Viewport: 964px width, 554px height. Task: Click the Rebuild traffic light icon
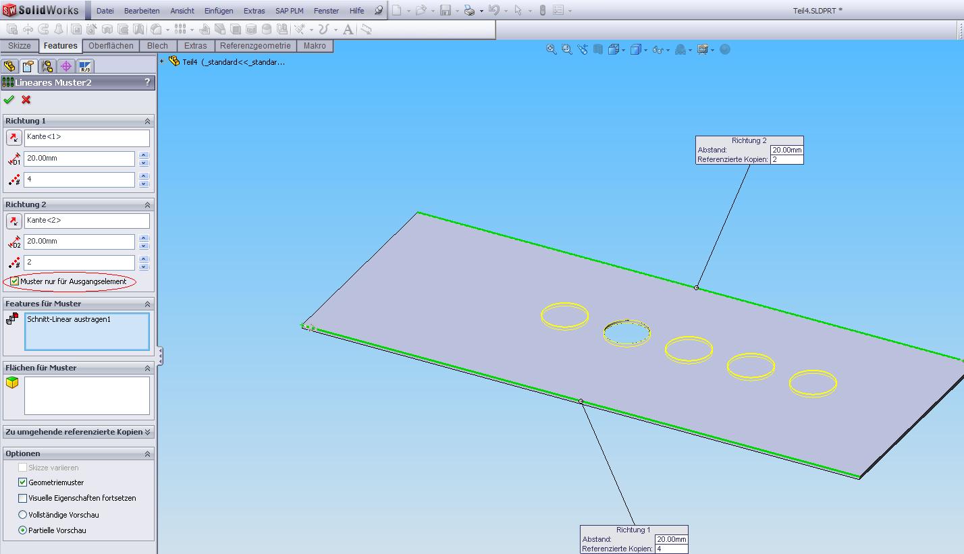[x=542, y=10]
